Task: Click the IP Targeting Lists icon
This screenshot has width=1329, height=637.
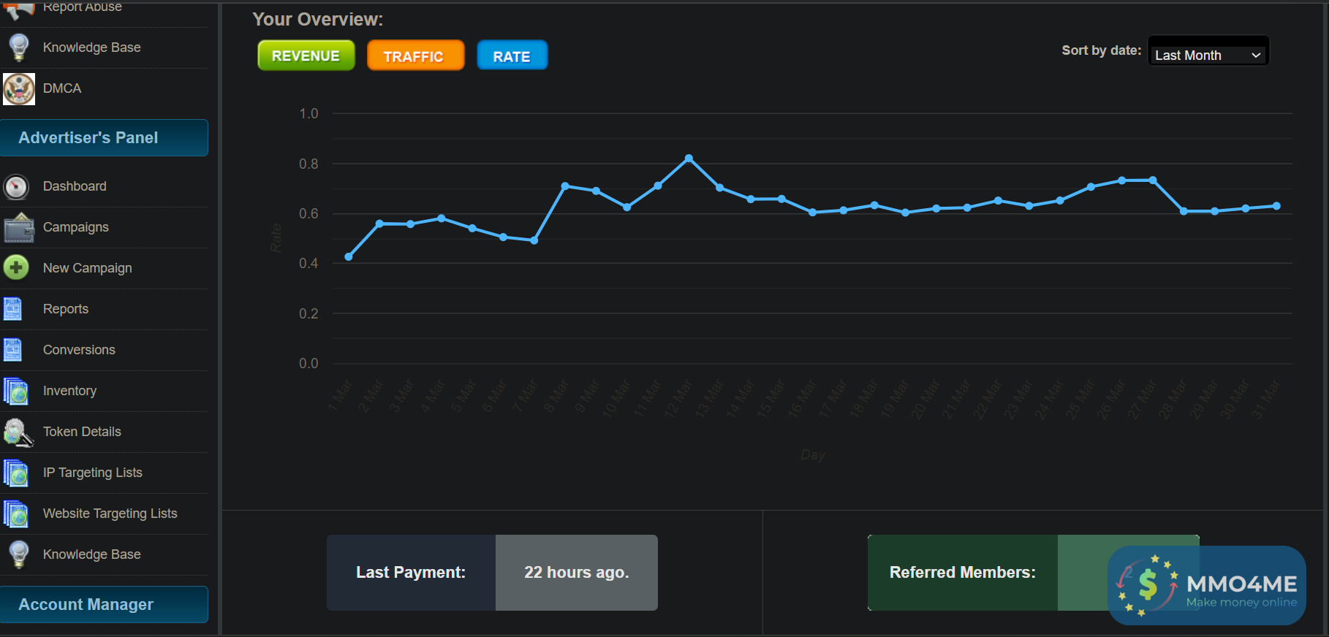Action: pyautogui.click(x=15, y=473)
